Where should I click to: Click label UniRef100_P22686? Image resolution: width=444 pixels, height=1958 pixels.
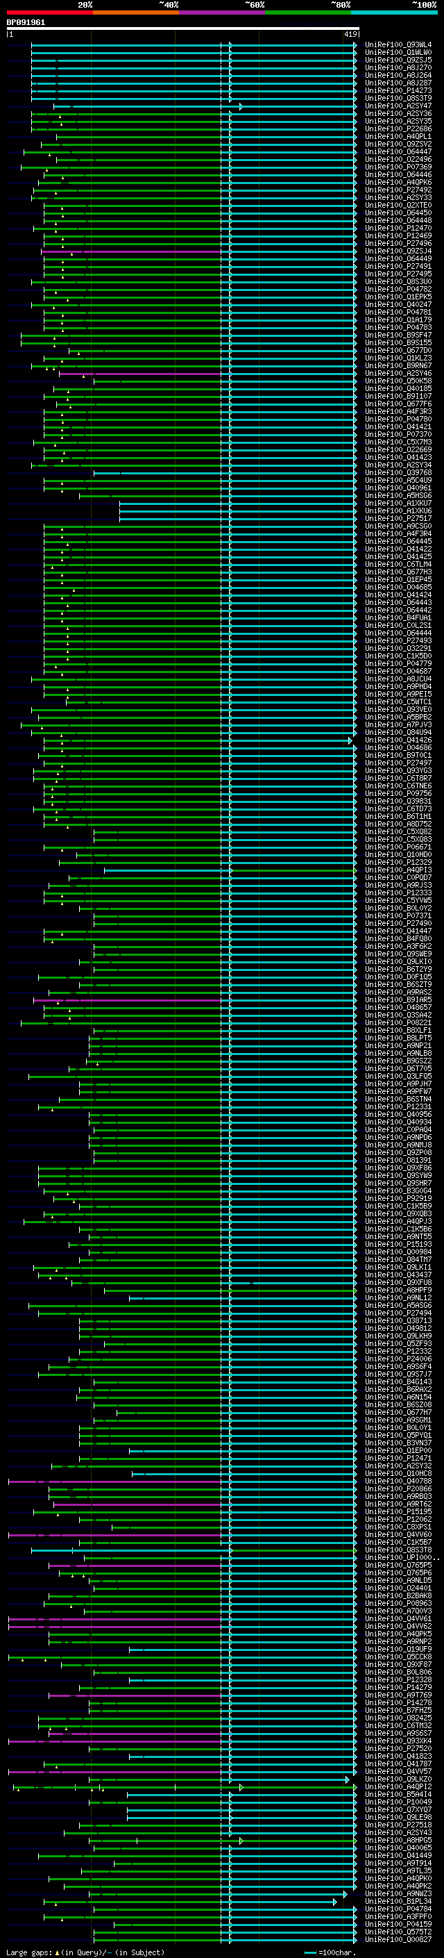[x=398, y=129]
